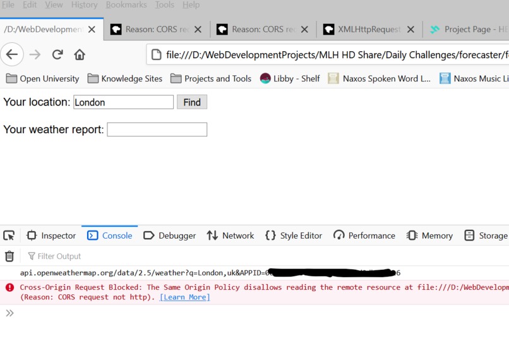Clear the console output with trash icon
Image resolution: width=509 pixels, height=348 pixels.
[x=9, y=256]
